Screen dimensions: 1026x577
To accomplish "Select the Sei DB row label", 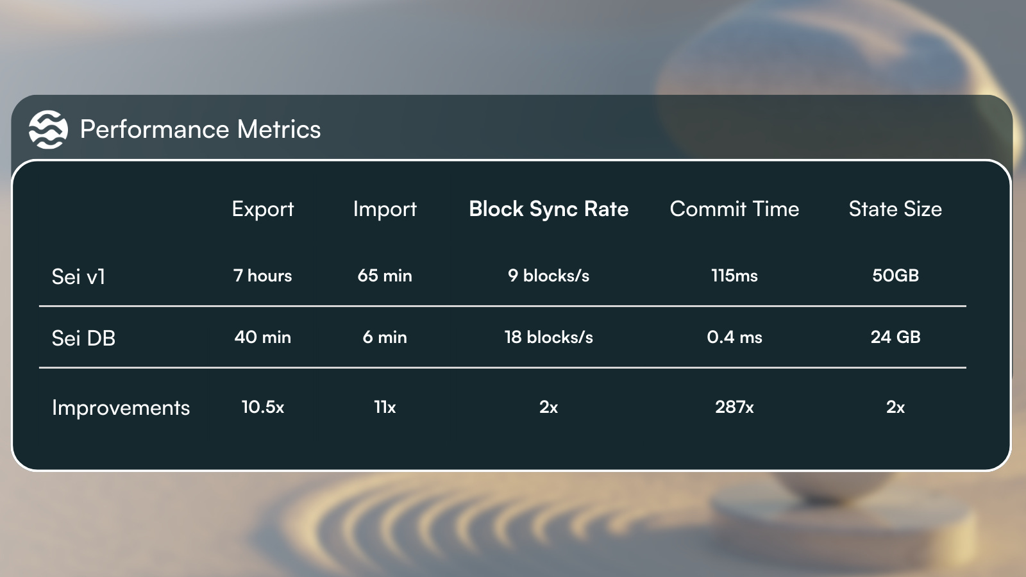I will click(x=83, y=339).
